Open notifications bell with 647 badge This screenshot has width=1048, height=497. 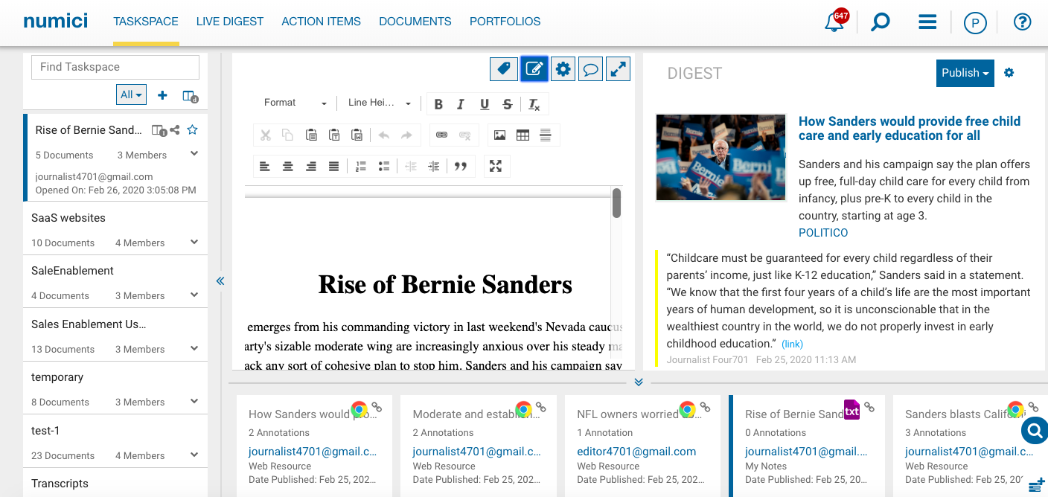[834, 22]
